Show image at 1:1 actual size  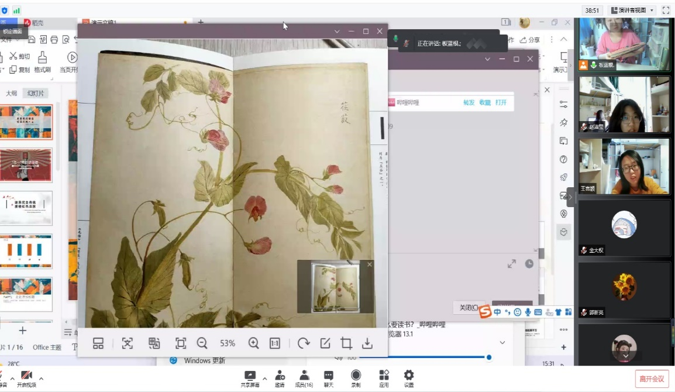pyautogui.click(x=275, y=343)
